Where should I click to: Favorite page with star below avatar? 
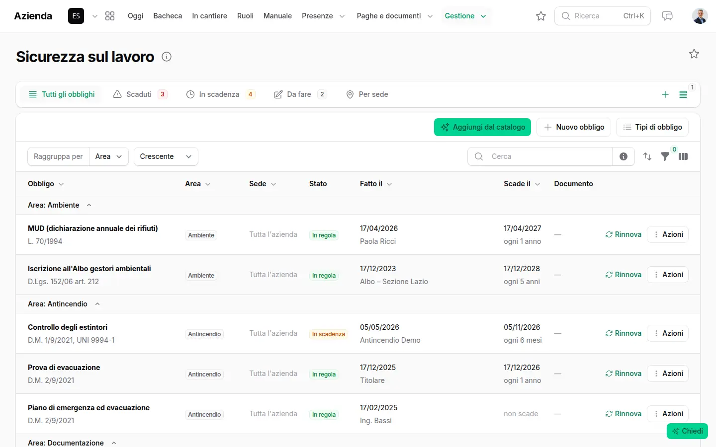694,54
